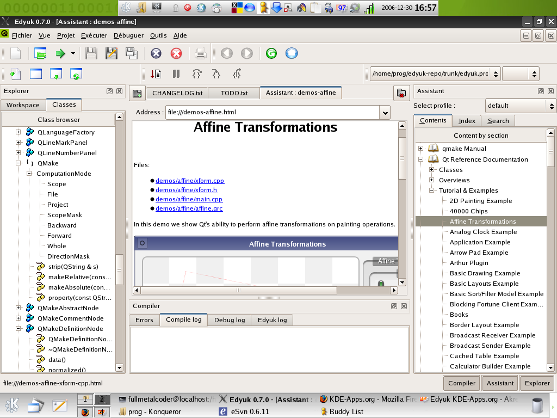Open the Fichier menu
557x418 pixels.
point(22,35)
